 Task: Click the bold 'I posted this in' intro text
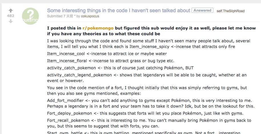coord(65,28)
